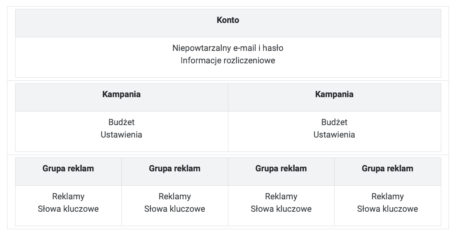Click 'Słowa kluczowe' in fourth Grupa reklam
This screenshot has height=237, width=456.
coord(387,209)
